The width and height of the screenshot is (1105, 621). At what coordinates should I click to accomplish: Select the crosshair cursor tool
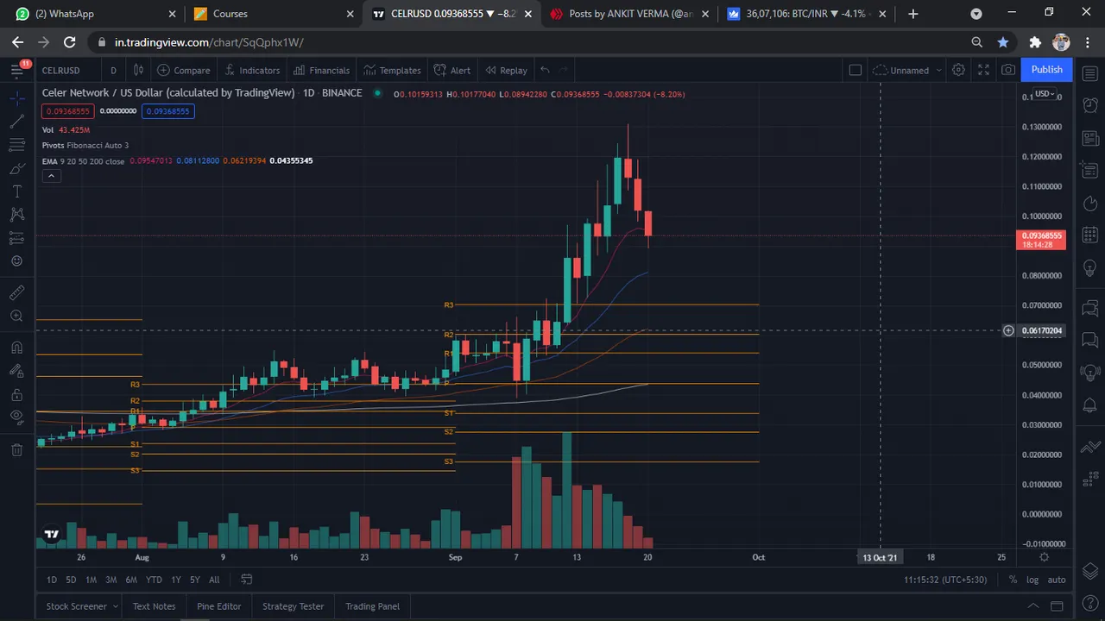coord(16,98)
